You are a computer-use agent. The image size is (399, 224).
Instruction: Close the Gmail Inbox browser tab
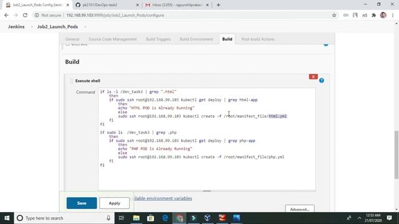[x=208, y=5]
